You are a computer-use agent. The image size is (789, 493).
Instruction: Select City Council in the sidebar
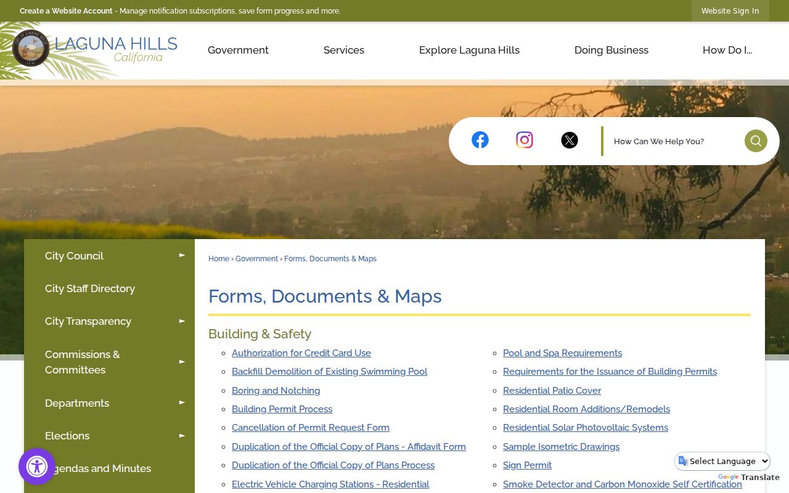(x=74, y=256)
